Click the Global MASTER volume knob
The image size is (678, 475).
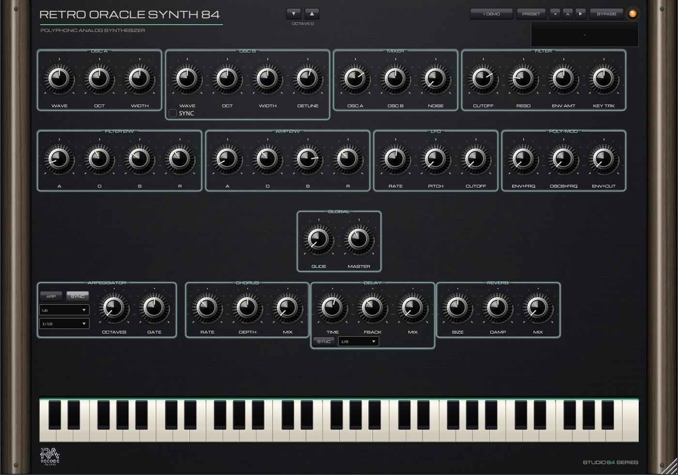(x=359, y=239)
